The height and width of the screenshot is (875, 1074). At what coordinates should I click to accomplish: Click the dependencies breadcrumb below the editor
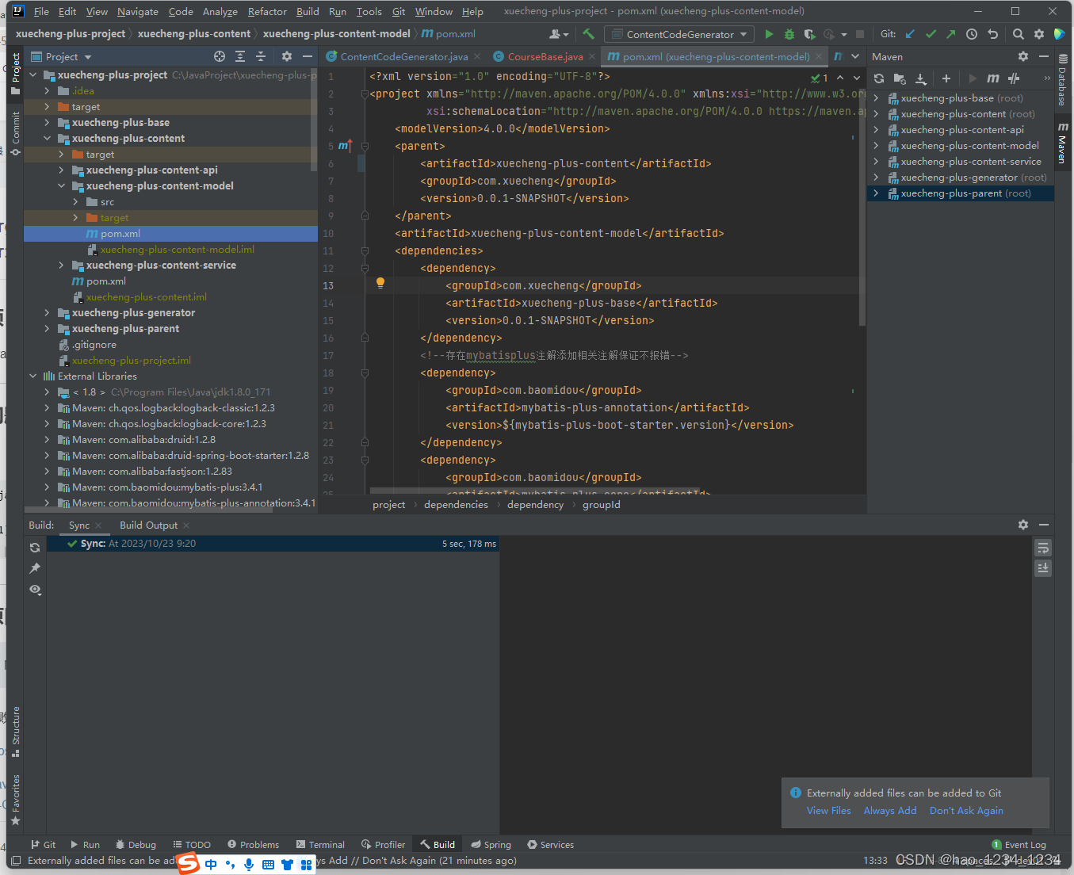tap(456, 504)
